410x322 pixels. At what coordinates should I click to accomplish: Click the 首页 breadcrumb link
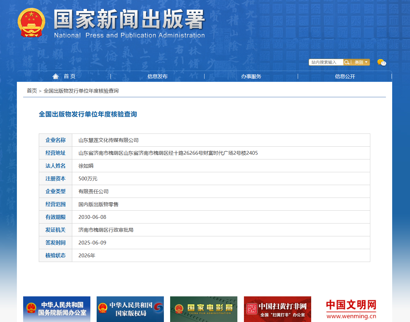coord(32,91)
